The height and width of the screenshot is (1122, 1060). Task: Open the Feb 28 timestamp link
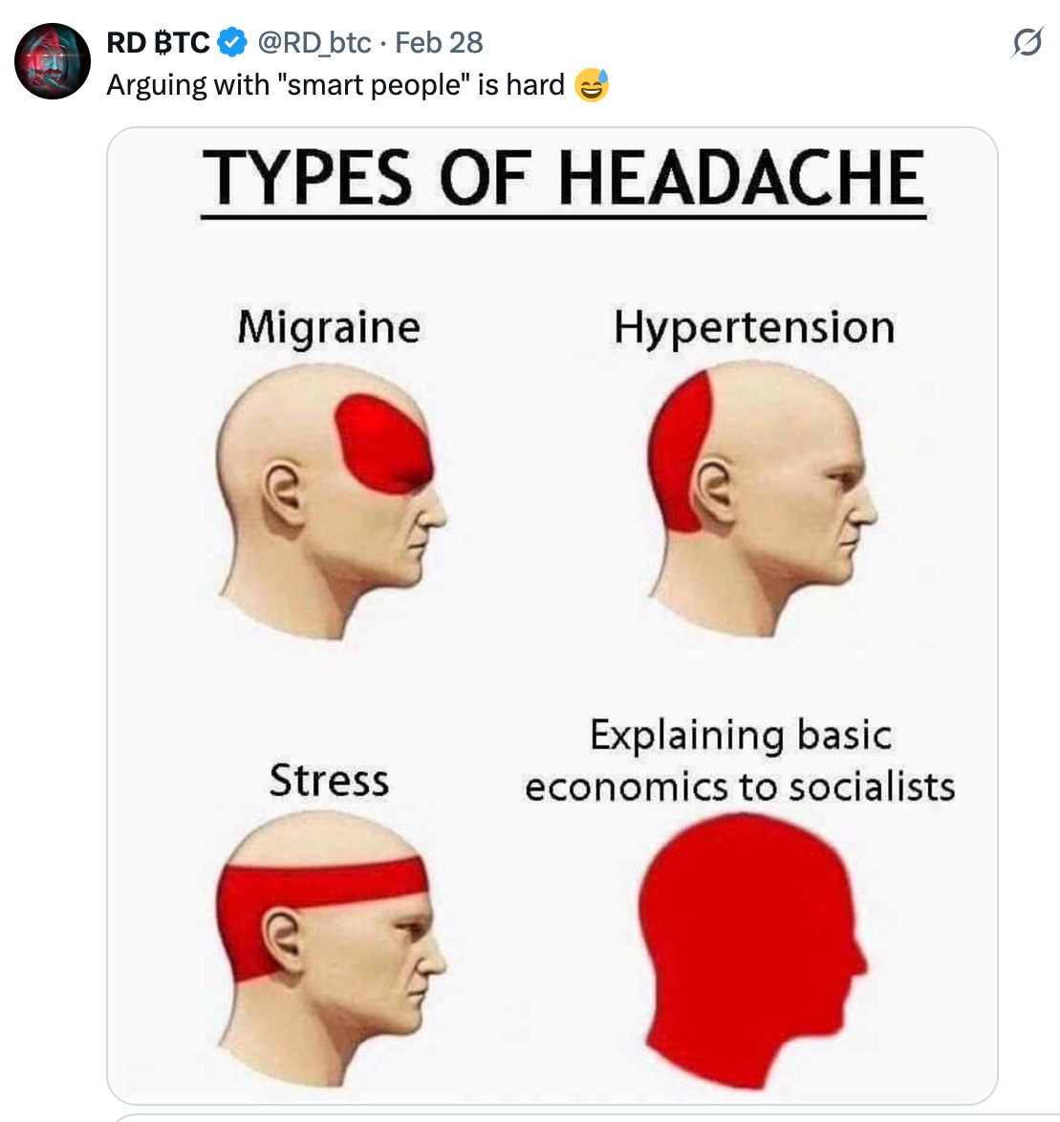[x=439, y=43]
